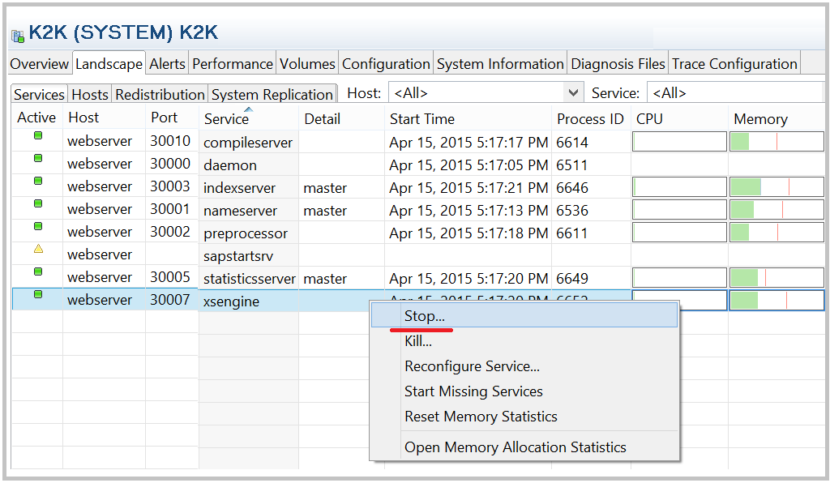Select the Services sub-tab
Image resolution: width=830 pixels, height=483 pixels.
[x=39, y=94]
